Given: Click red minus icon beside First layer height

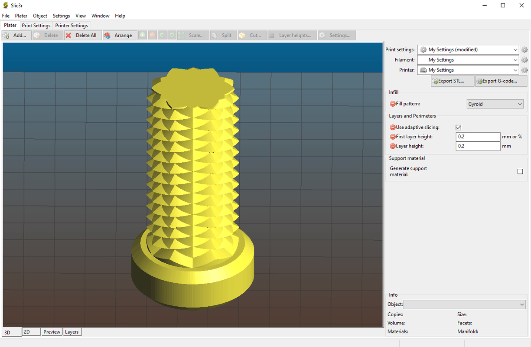Looking at the screenshot, I should point(393,137).
